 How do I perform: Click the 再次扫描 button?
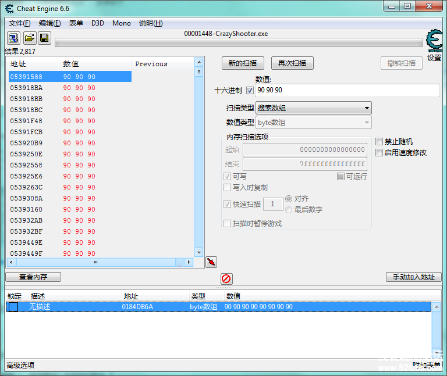(292, 63)
